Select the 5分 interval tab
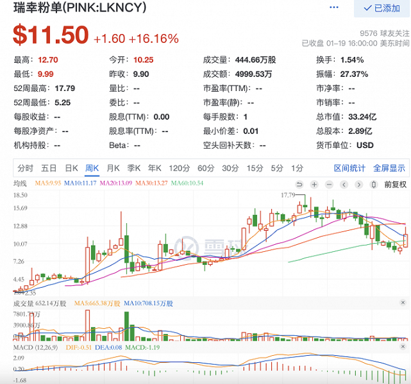 [277, 168]
